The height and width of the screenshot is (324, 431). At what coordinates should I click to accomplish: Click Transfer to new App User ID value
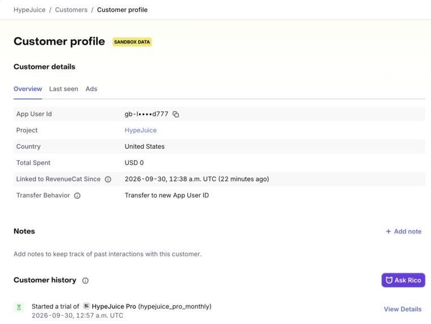click(x=167, y=195)
